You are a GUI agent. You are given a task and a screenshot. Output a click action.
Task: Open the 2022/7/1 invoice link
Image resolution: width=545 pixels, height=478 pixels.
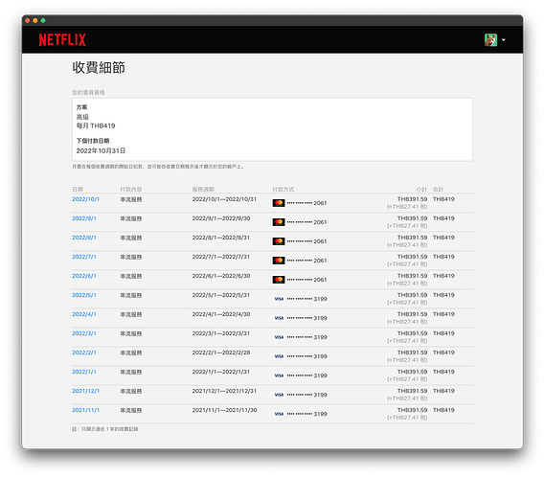[x=84, y=257]
